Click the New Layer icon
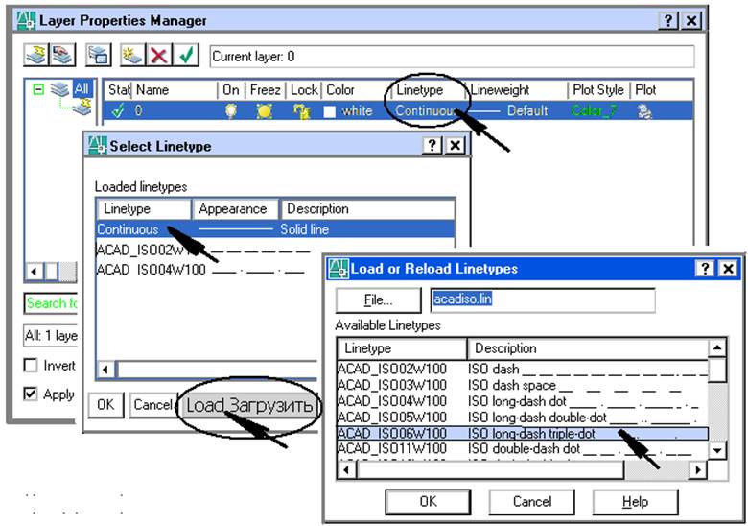The height and width of the screenshot is (526, 748). (x=132, y=55)
